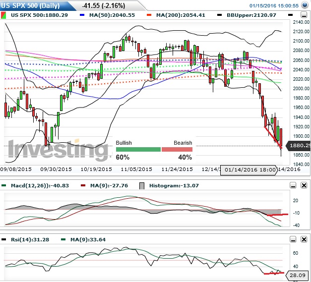This screenshot has width=311, height=282.
Task: Click the US SPX 500 candlestick legend icon
Action: pos(5,15)
